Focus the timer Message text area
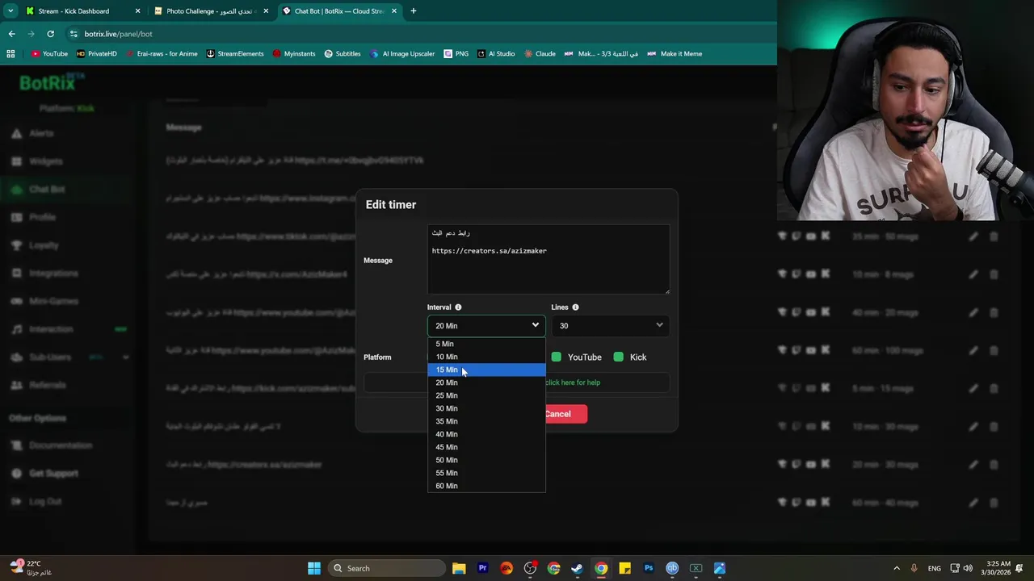This screenshot has width=1034, height=581. pos(549,260)
